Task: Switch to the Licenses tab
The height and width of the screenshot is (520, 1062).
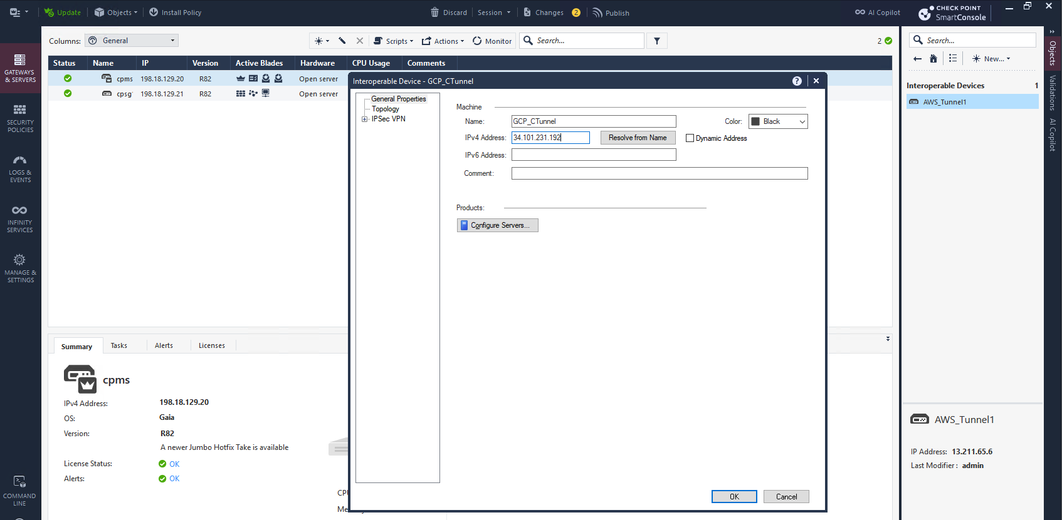Action: click(x=211, y=345)
